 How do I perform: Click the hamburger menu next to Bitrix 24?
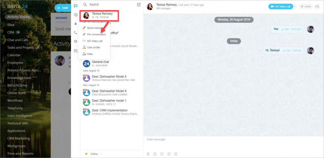[3, 6]
